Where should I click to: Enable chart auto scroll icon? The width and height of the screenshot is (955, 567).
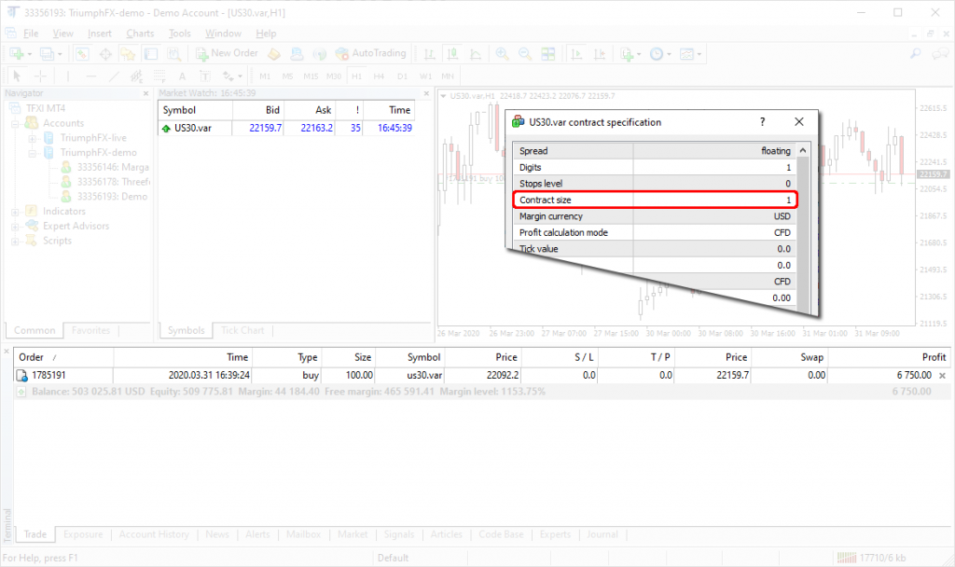point(576,54)
